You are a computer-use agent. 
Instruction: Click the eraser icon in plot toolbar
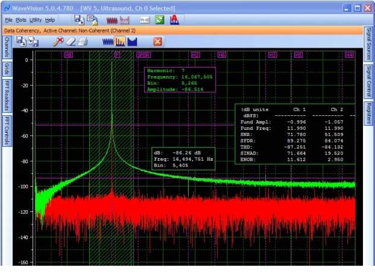pyautogui.click(x=71, y=42)
